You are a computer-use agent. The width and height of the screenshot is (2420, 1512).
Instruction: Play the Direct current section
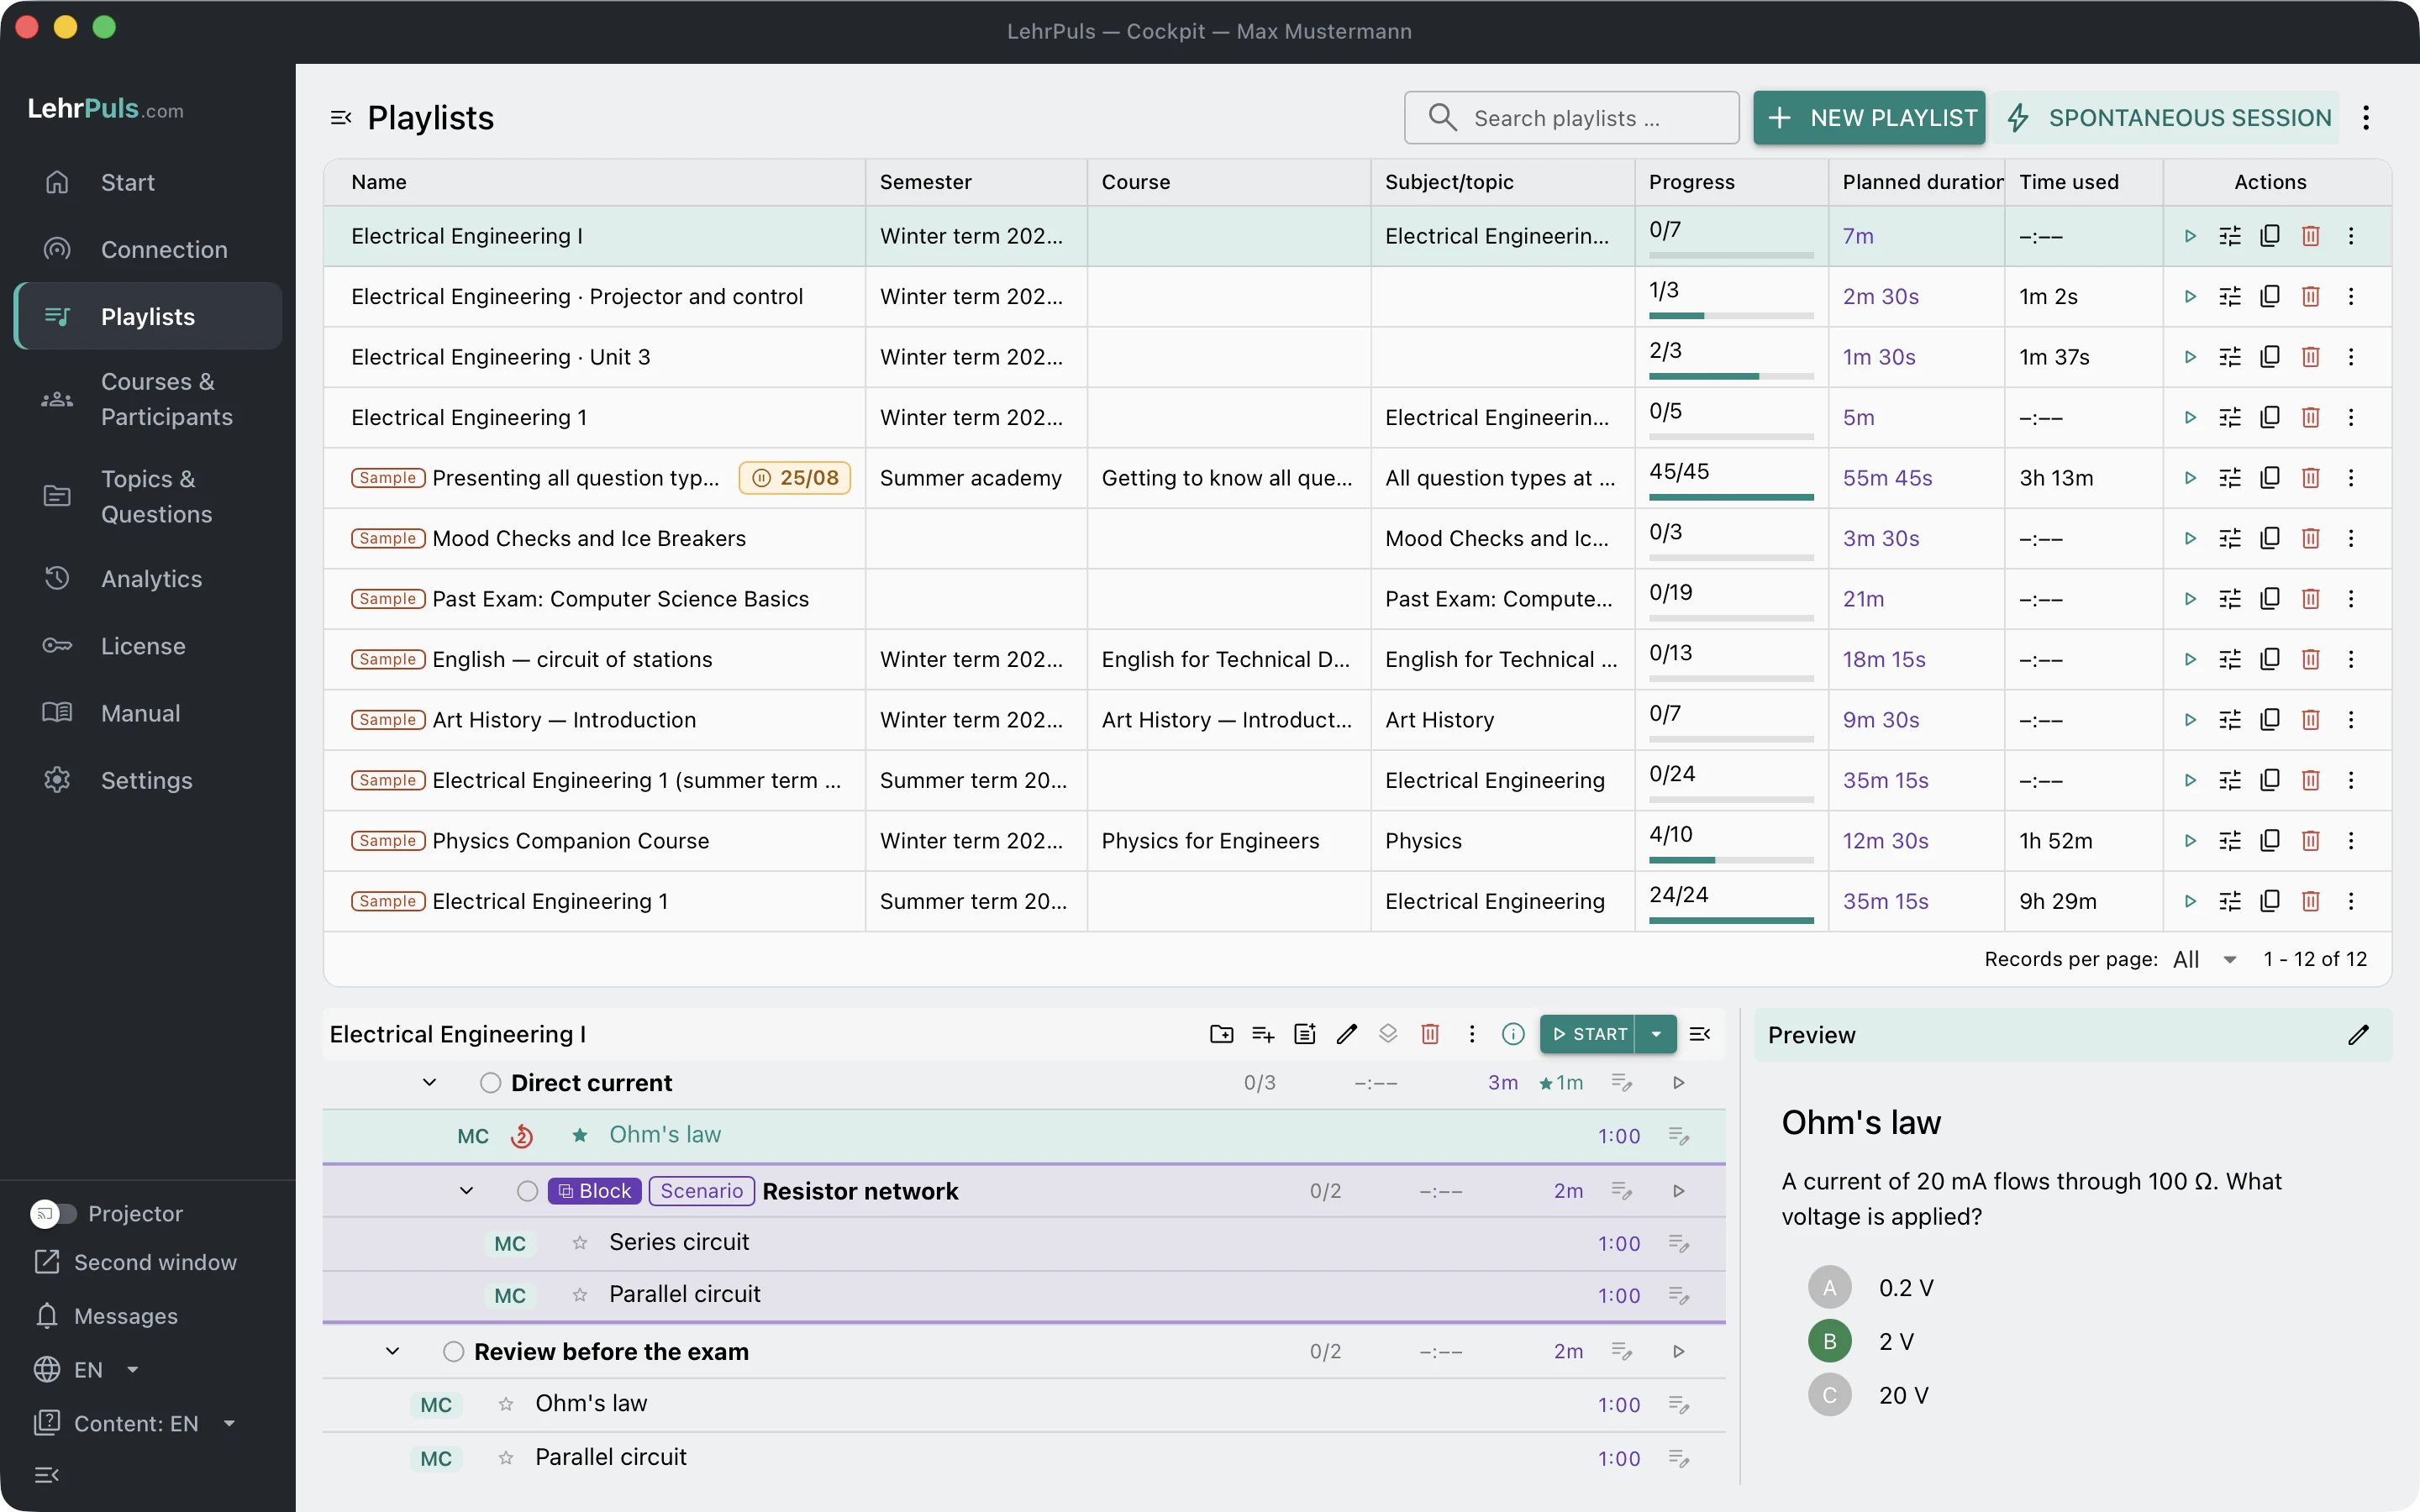point(1679,1083)
